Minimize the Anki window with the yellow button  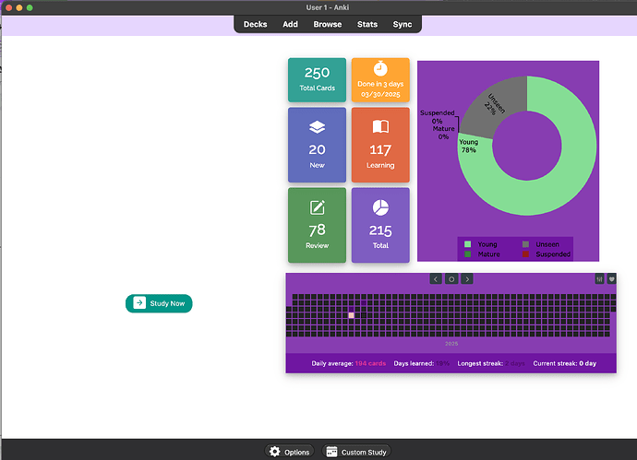pos(19,7)
